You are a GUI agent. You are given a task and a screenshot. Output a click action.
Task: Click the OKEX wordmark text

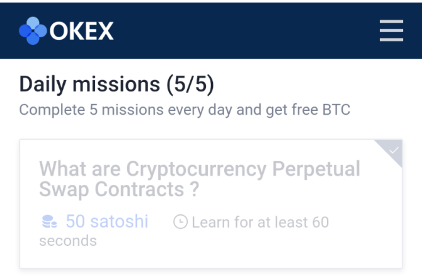point(81,30)
